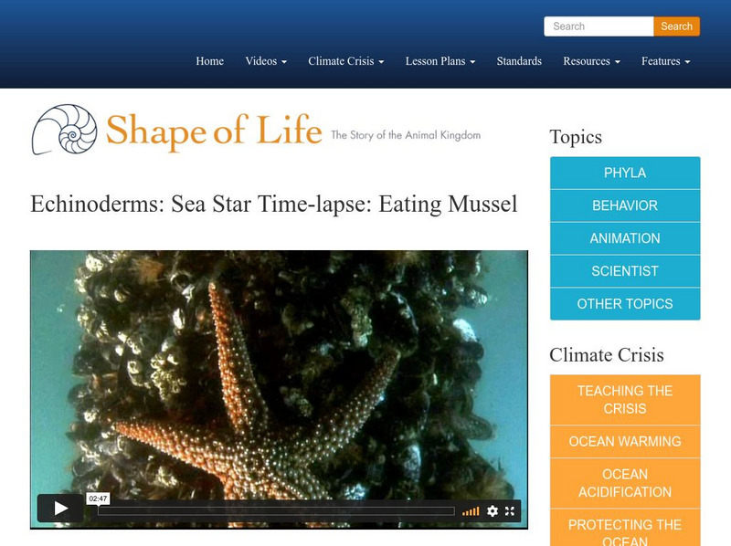This screenshot has width=731, height=546.
Task: Visit the BEHAVIOR topics link
Action: [624, 205]
